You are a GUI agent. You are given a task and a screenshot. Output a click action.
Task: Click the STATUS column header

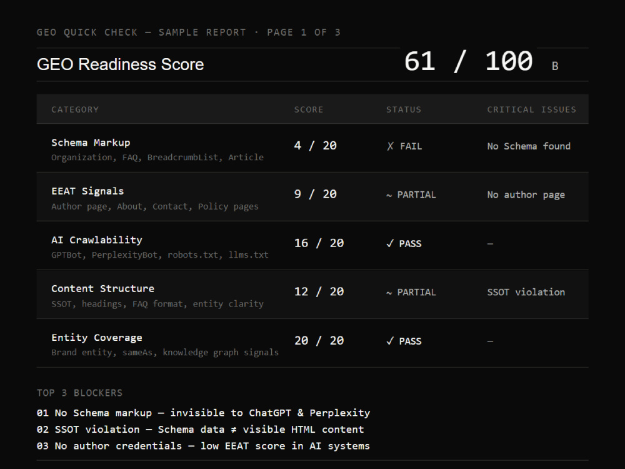(x=403, y=109)
